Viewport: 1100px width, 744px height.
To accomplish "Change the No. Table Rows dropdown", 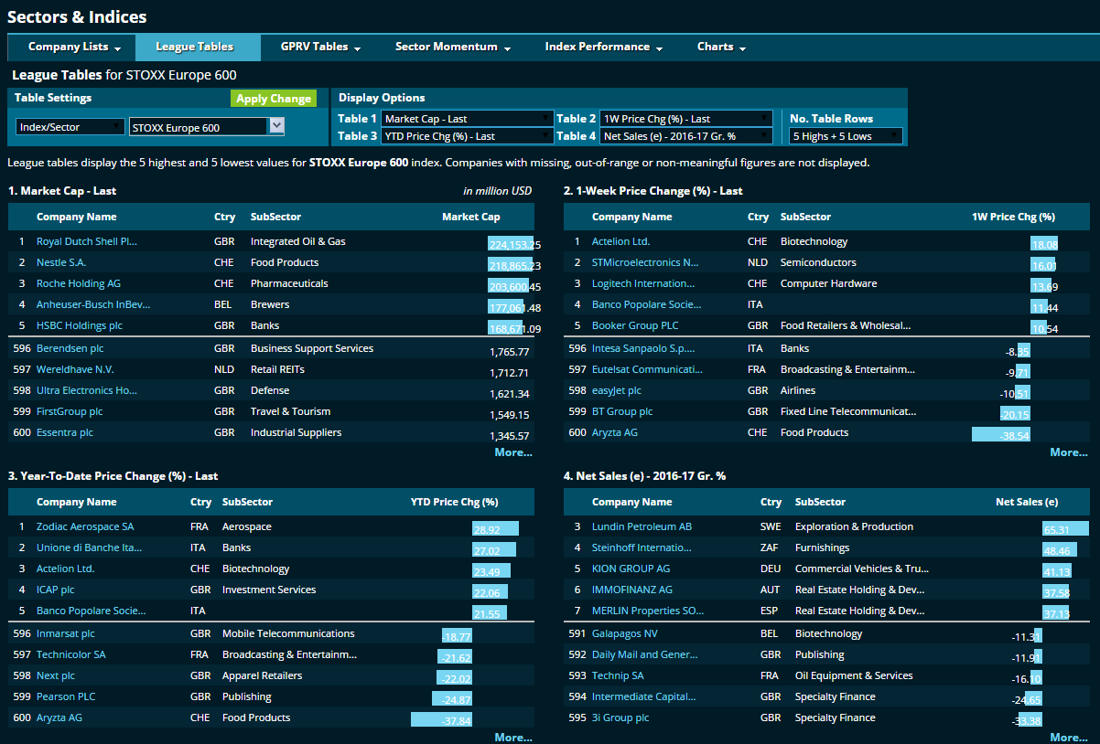I will tap(847, 136).
